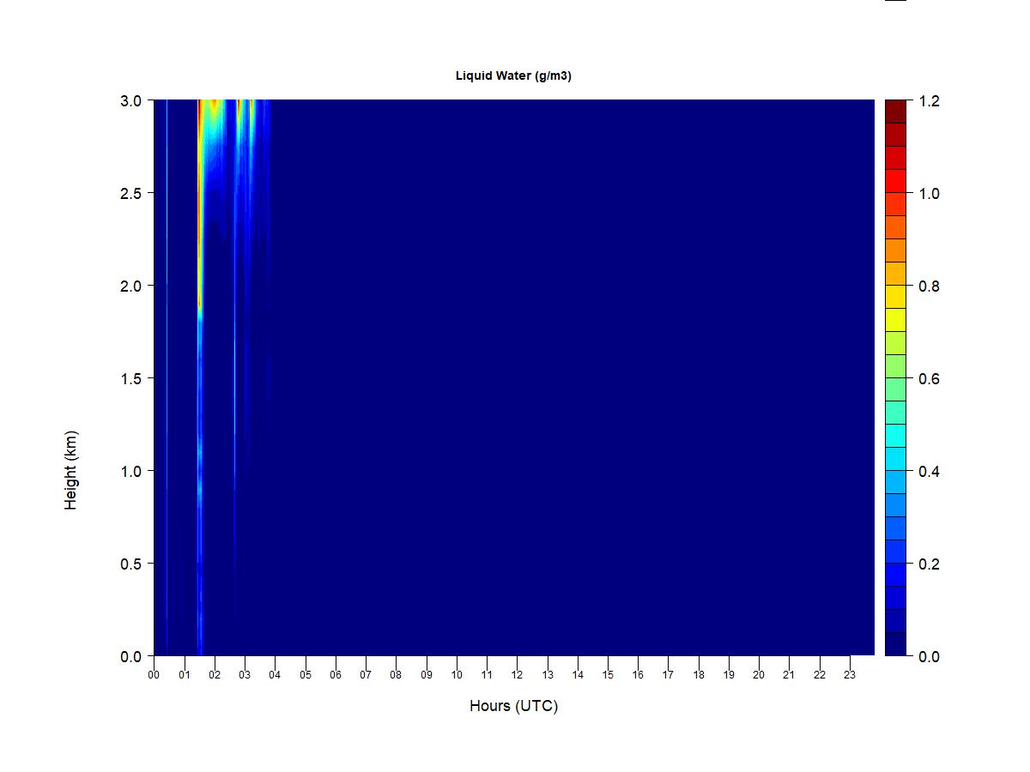This screenshot has width=1030, height=772.
Task: Click the height axis label '2.5'
Action: pos(131,193)
